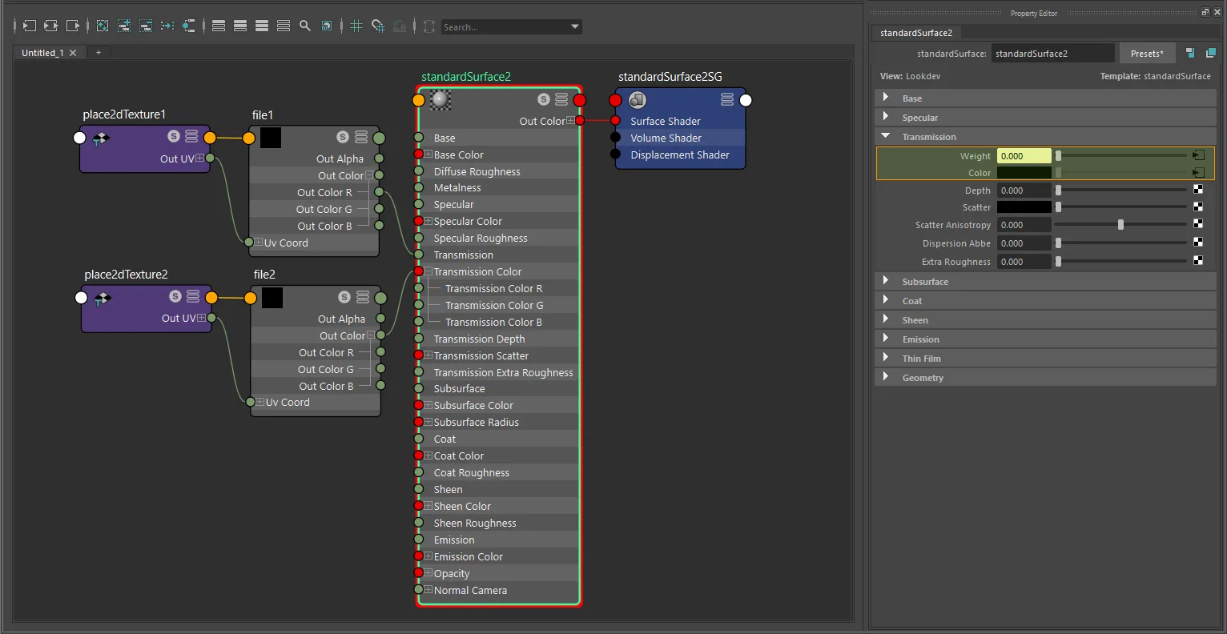
Task: Click Add Selected Nodes to Graph icon
Action: click(x=124, y=26)
